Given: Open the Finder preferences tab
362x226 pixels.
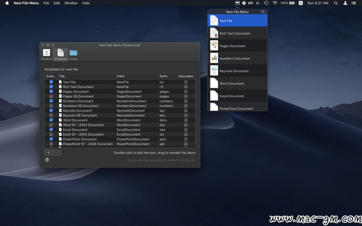Looking at the screenshot, I should click(73, 54).
